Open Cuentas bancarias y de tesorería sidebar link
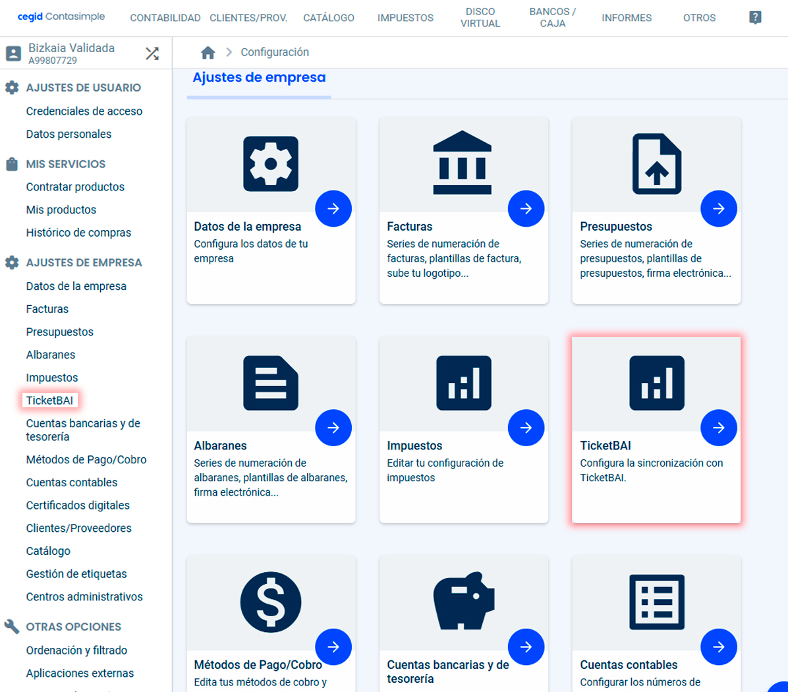Viewport: 788px width, 692px height. (83, 430)
